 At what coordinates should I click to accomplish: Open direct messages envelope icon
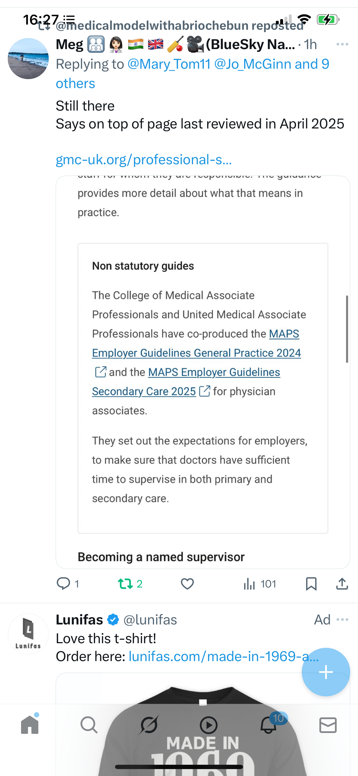(328, 725)
